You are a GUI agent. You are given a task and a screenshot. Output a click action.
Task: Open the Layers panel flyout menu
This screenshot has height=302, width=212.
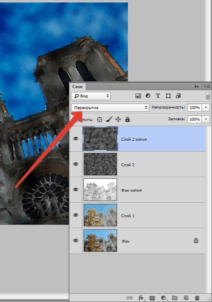[207, 87]
